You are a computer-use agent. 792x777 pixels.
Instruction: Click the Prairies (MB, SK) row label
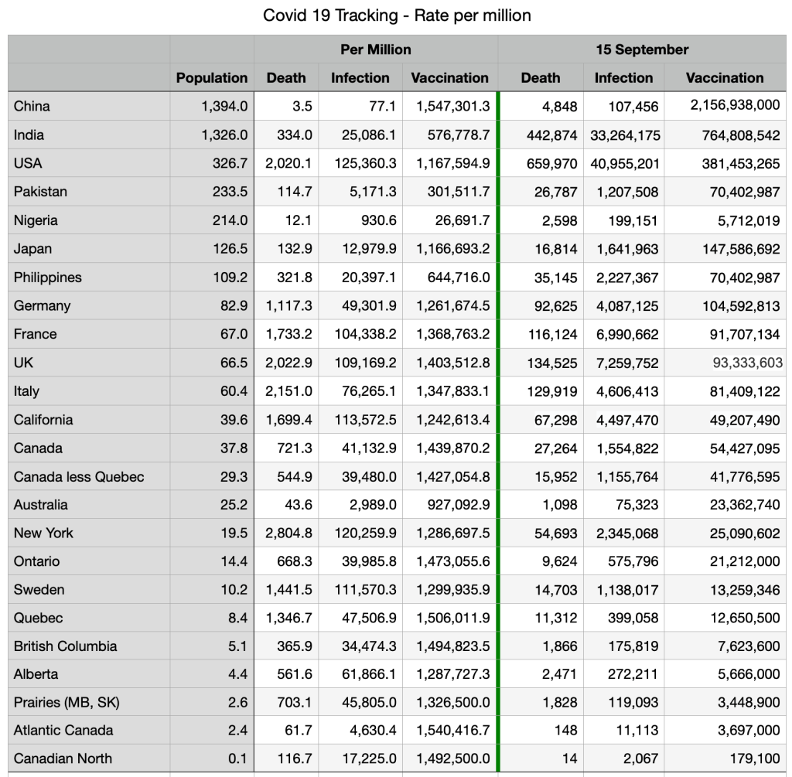click(x=67, y=702)
